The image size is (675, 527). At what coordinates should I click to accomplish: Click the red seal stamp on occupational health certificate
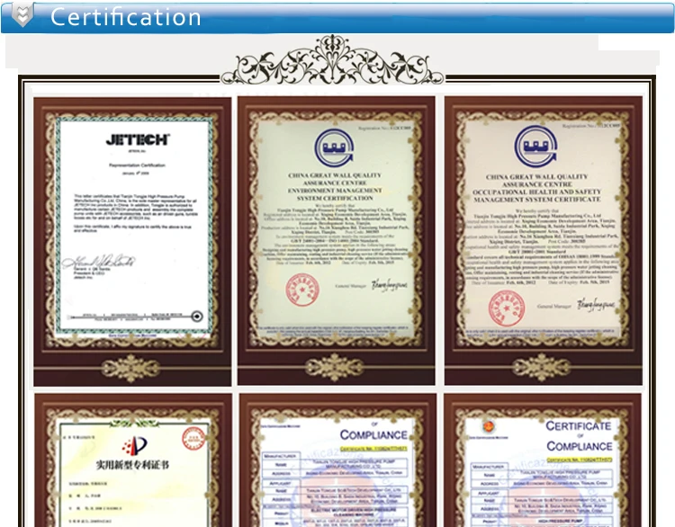tap(507, 308)
